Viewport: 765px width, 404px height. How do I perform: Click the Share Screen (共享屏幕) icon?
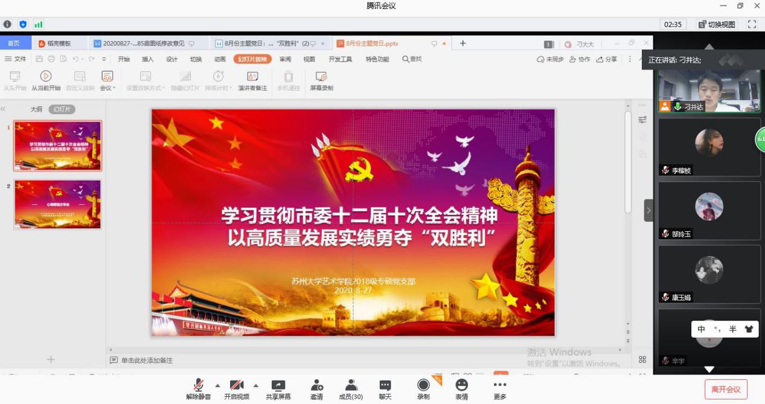tap(278, 386)
